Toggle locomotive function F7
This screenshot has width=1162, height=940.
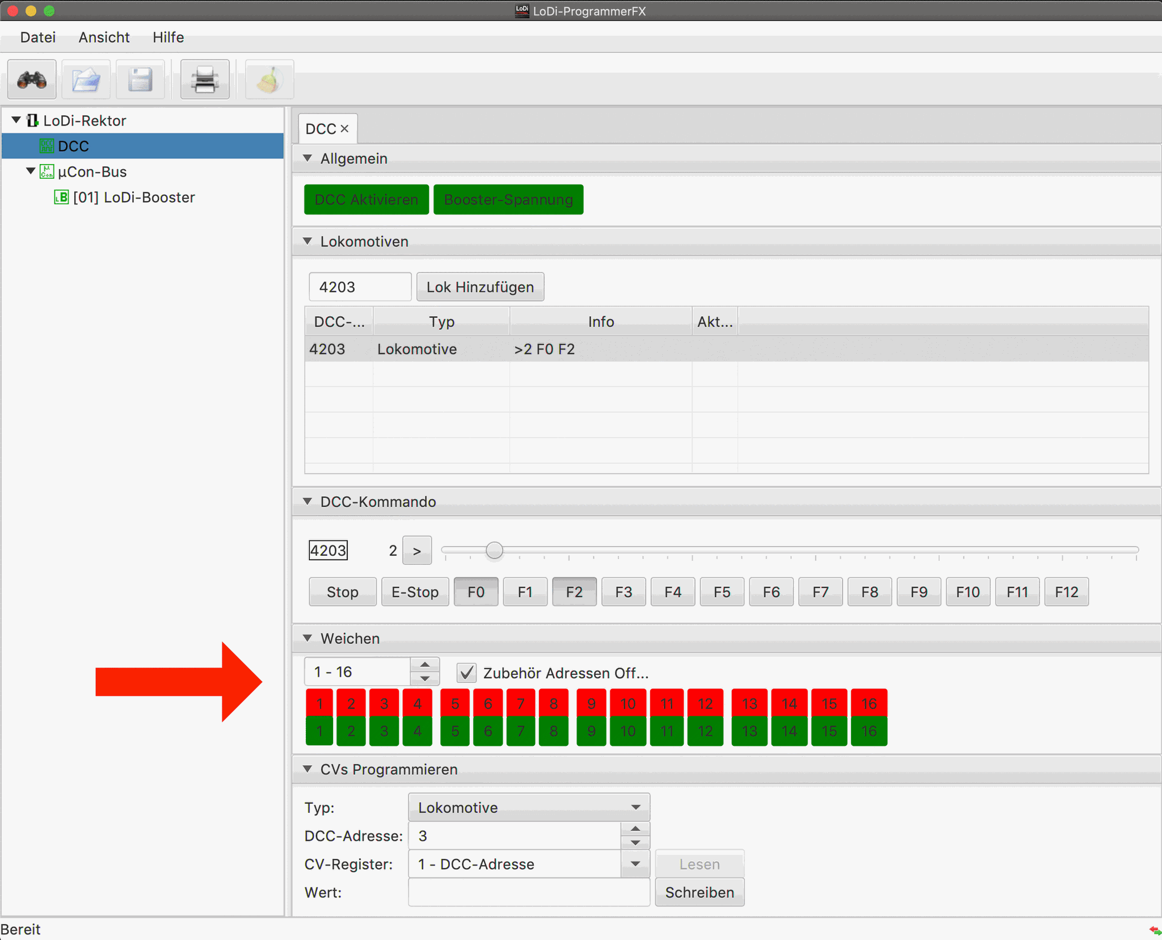[x=820, y=592]
